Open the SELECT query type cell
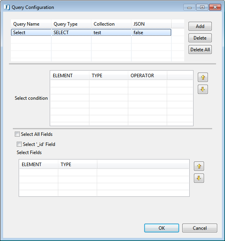This screenshot has height=241, width=225. pos(72,33)
